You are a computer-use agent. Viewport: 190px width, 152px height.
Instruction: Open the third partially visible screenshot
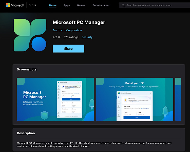(178, 99)
